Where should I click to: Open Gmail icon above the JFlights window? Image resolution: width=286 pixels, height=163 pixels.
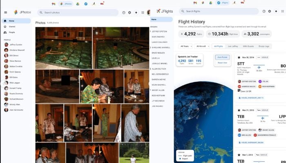click(x=195, y=3)
